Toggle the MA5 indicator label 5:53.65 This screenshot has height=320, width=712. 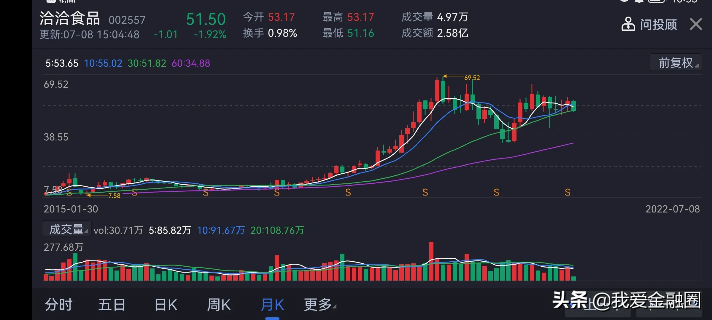coord(62,63)
